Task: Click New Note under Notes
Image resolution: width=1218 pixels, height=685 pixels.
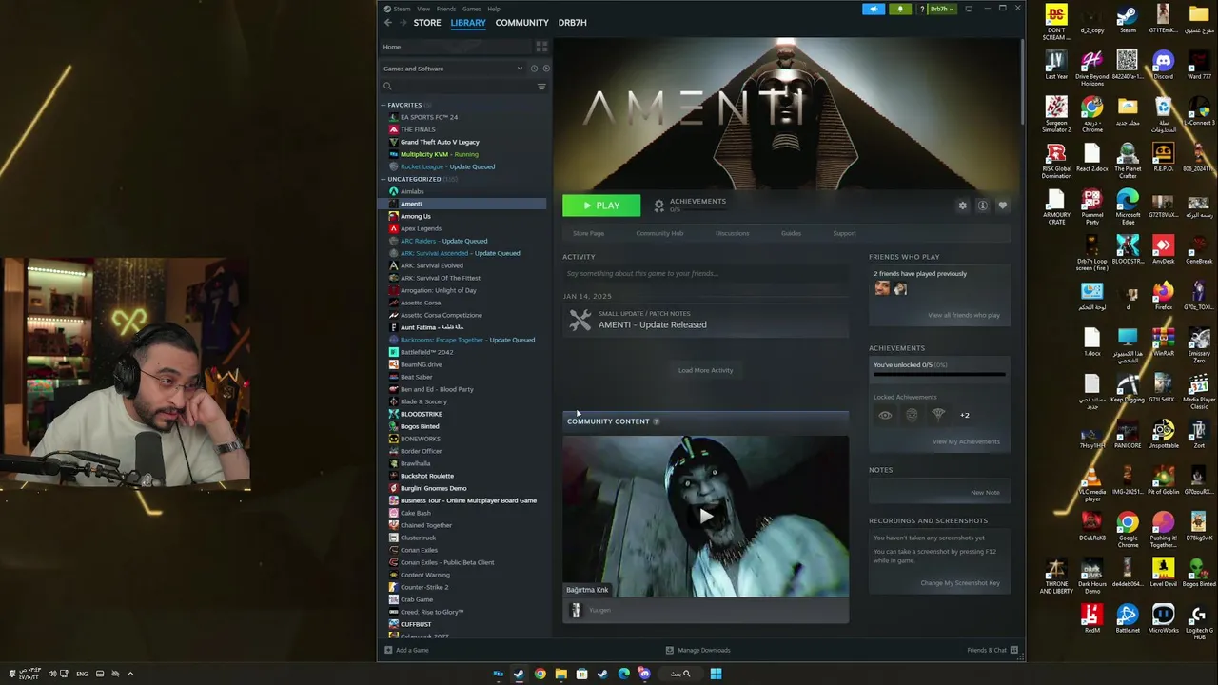Action: (985, 493)
